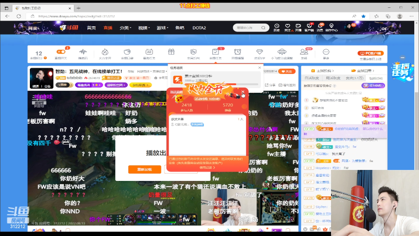Click the gift box icon in the streamer toolbar
This screenshot has width=419, height=236.
171,52
